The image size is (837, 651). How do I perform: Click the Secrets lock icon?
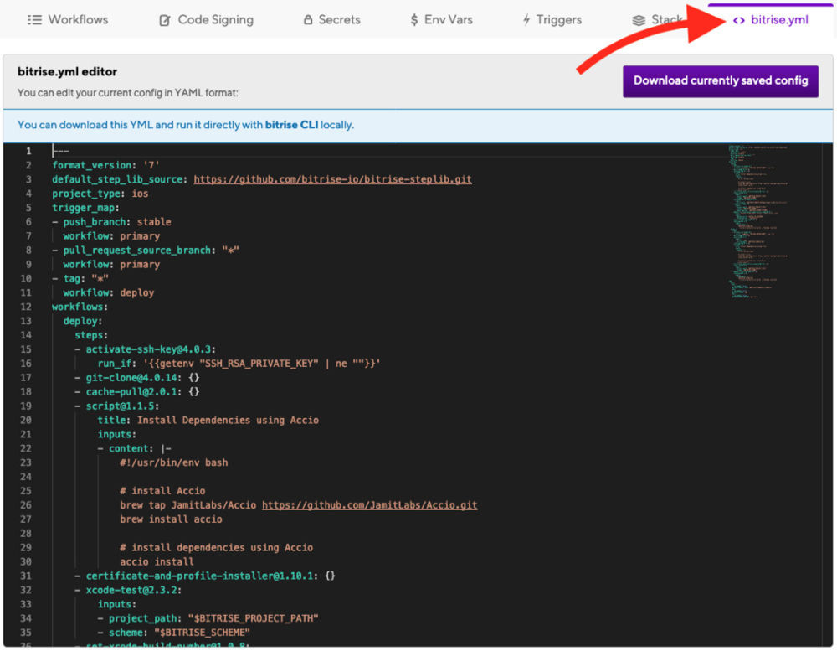(308, 20)
